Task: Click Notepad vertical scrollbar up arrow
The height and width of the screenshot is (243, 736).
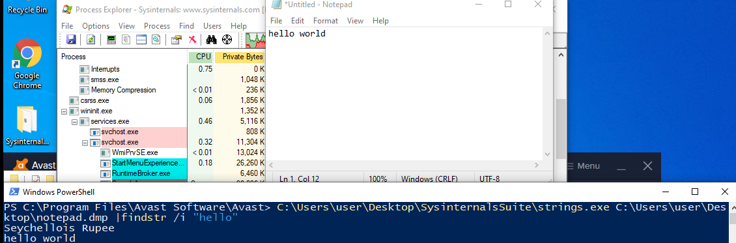Action: click(x=548, y=33)
